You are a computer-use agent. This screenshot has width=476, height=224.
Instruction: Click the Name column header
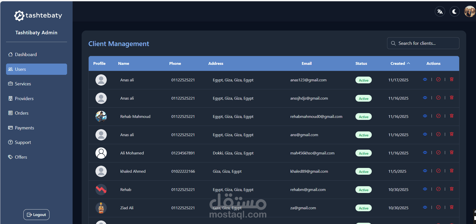point(124,64)
